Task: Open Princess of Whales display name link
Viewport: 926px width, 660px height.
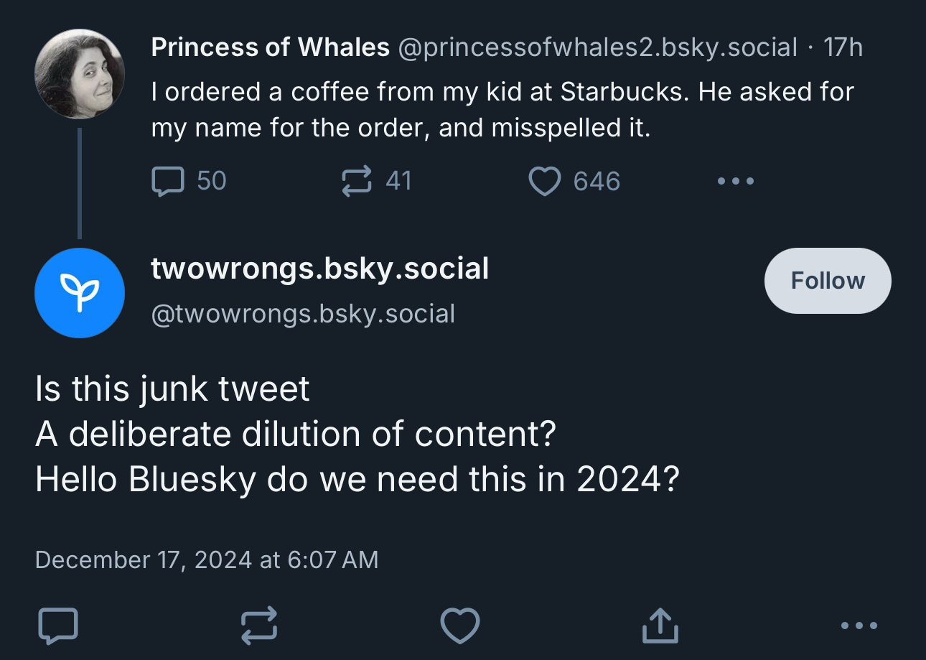Action: [x=270, y=47]
